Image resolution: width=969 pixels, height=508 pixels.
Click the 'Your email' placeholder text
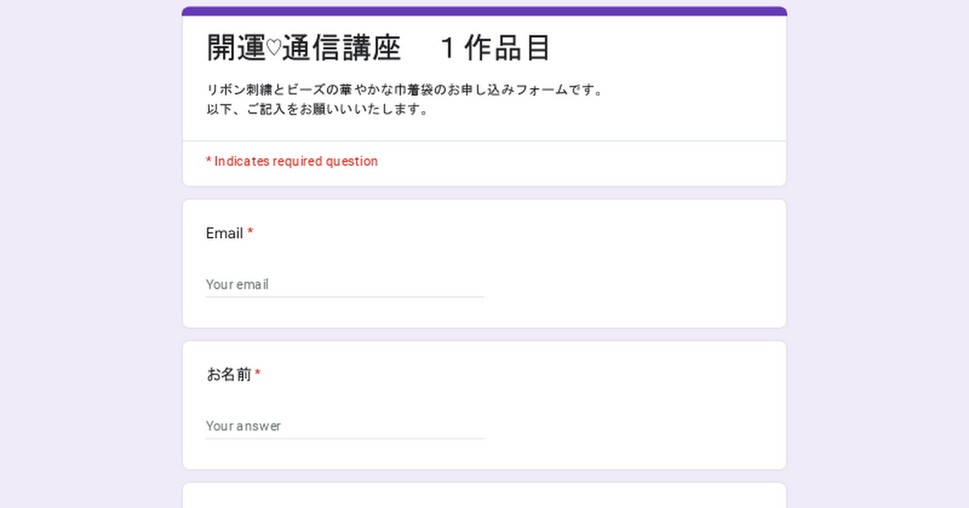[x=237, y=285]
